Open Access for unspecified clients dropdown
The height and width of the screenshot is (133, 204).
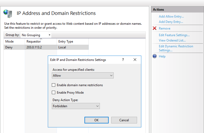[x=83, y=76]
